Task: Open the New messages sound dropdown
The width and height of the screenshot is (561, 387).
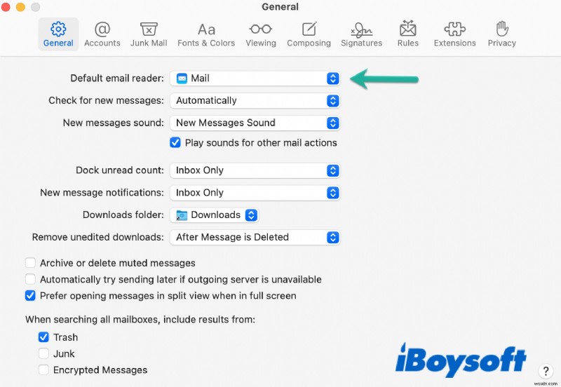Action: [x=255, y=123]
